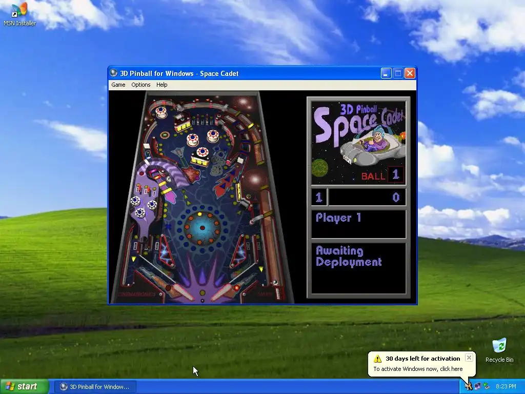Click the system clock 8:23 PM
The width and height of the screenshot is (525, 394).
506,387
